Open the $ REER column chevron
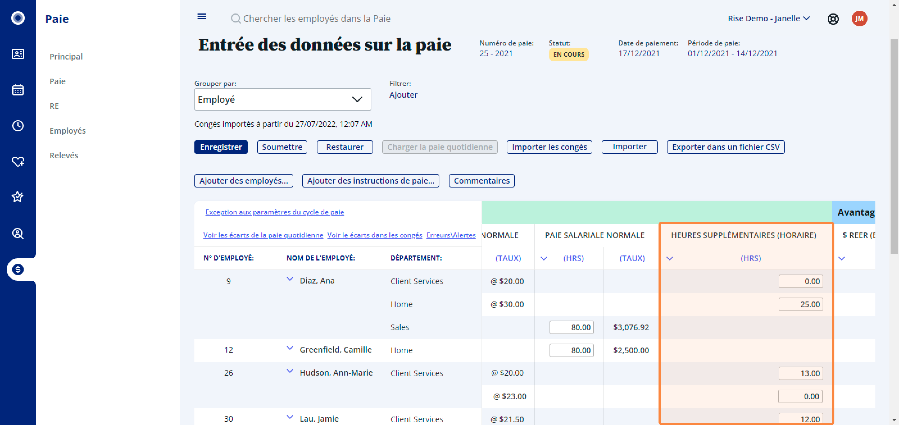The image size is (899, 425). coord(842,258)
